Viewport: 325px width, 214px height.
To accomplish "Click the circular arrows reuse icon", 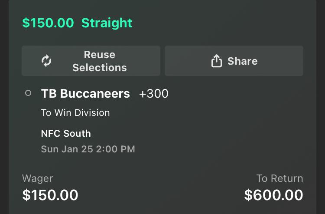I will coord(46,61).
